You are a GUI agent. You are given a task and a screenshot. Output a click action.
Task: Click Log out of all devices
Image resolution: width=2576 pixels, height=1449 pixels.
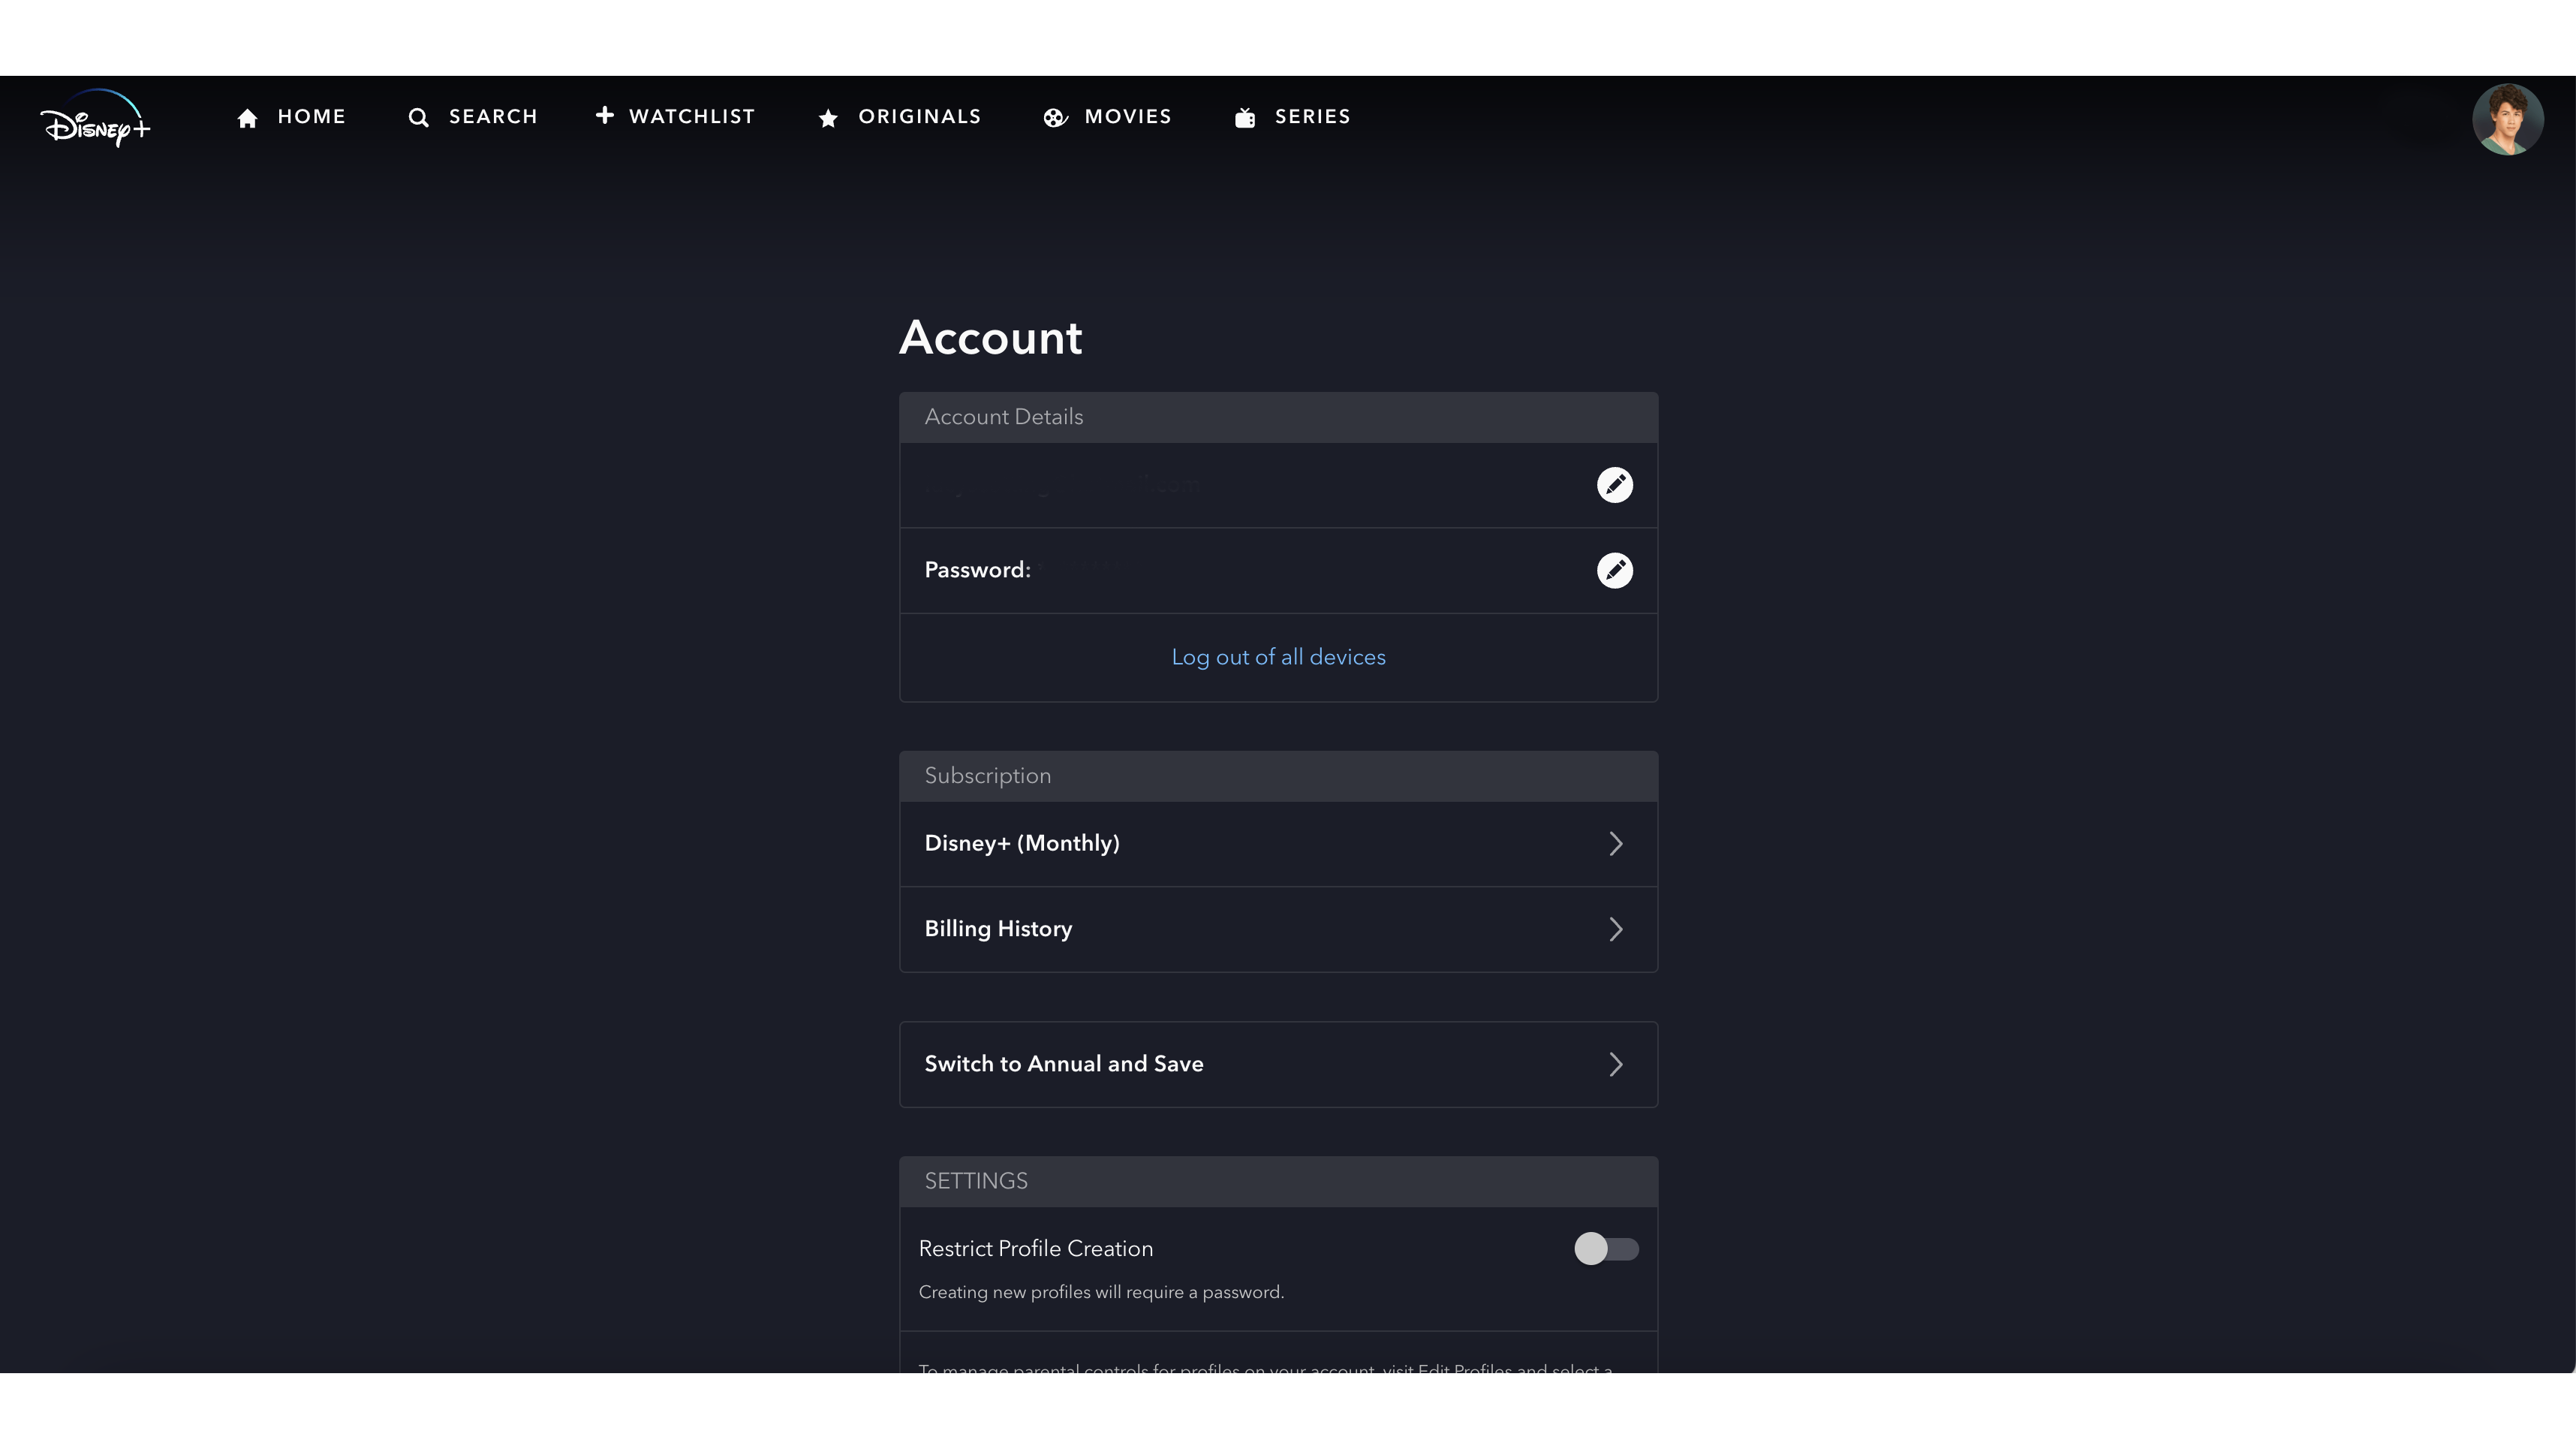click(x=1278, y=657)
